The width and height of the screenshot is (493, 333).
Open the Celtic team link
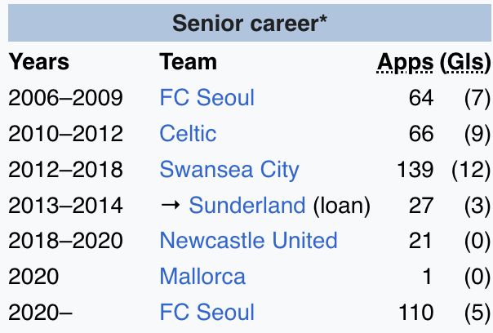pos(188,133)
